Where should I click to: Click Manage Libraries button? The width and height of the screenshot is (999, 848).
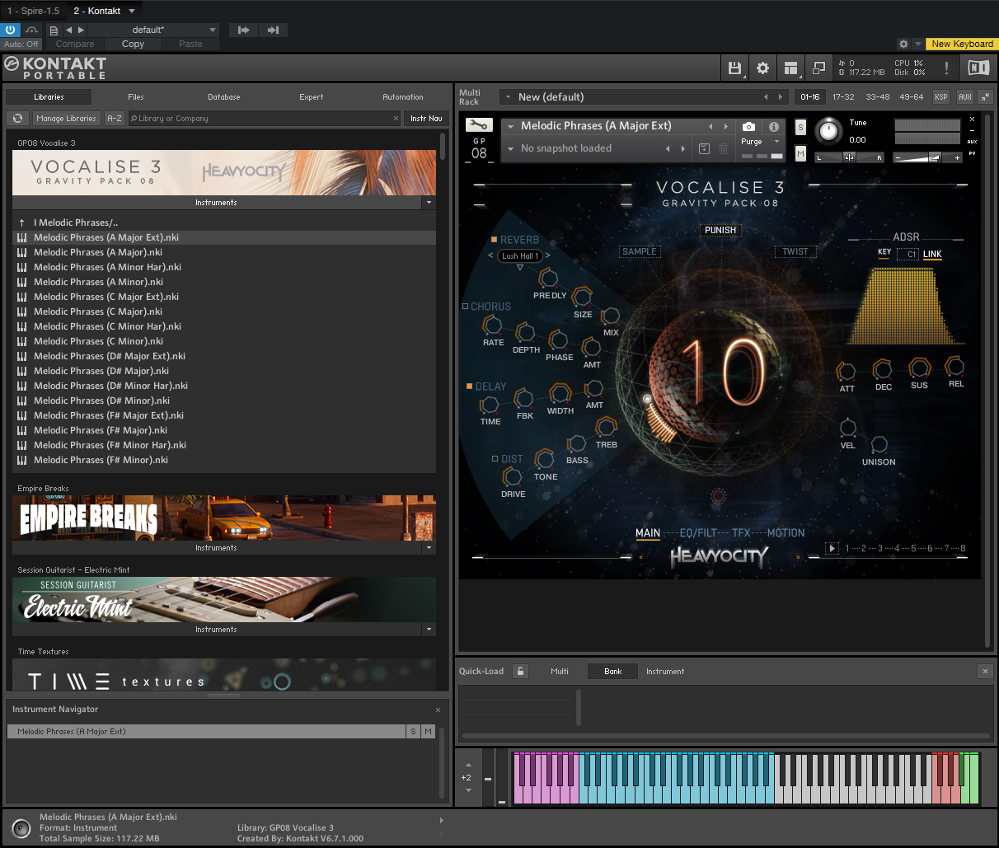(66, 119)
